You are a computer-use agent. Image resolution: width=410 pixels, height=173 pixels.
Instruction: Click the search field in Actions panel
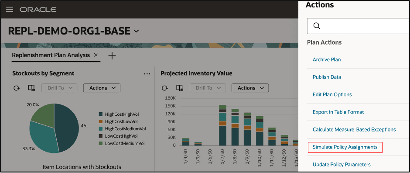point(359,26)
